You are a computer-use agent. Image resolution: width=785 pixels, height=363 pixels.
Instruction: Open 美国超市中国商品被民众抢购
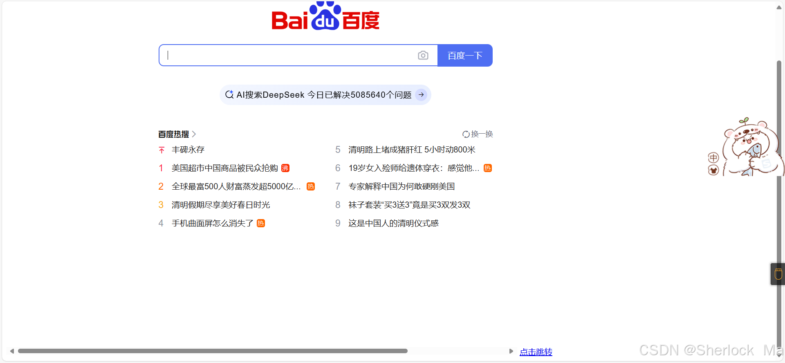pyautogui.click(x=225, y=168)
